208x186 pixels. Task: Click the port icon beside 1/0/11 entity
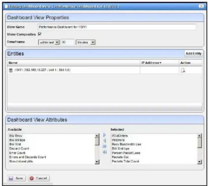coord(11,70)
